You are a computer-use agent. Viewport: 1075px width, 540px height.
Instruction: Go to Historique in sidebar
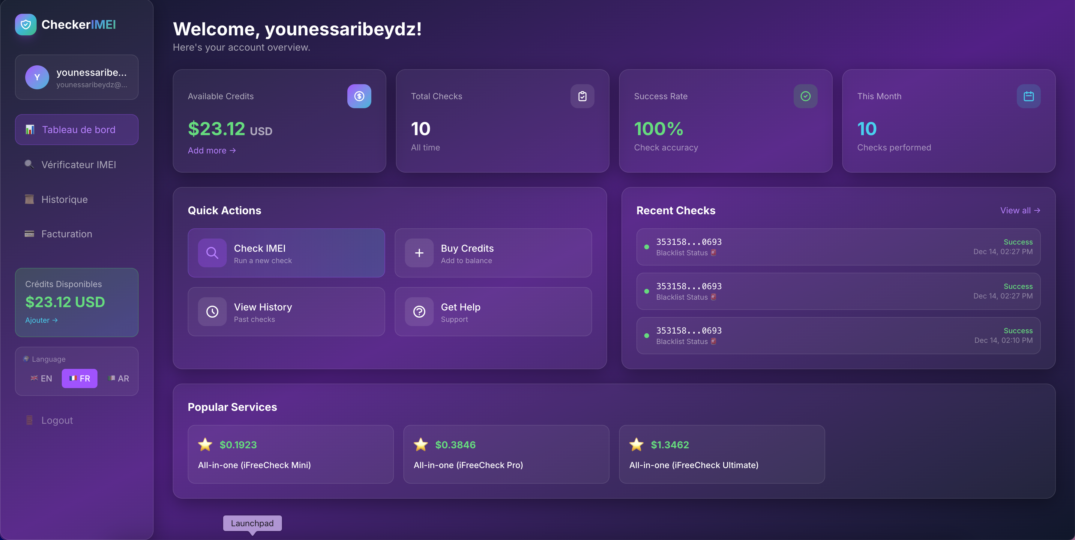64,199
